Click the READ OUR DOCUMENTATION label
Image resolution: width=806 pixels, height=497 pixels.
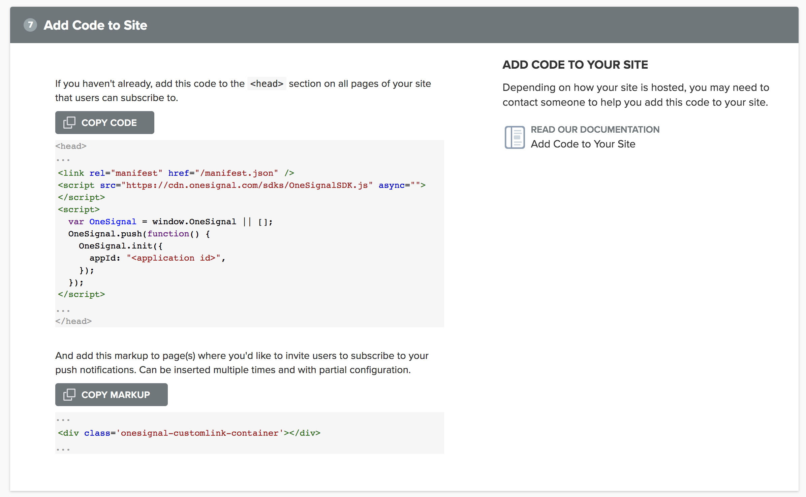point(595,130)
